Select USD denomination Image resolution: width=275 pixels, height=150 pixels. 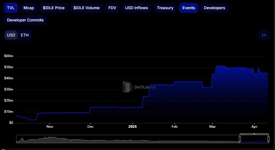point(11,35)
